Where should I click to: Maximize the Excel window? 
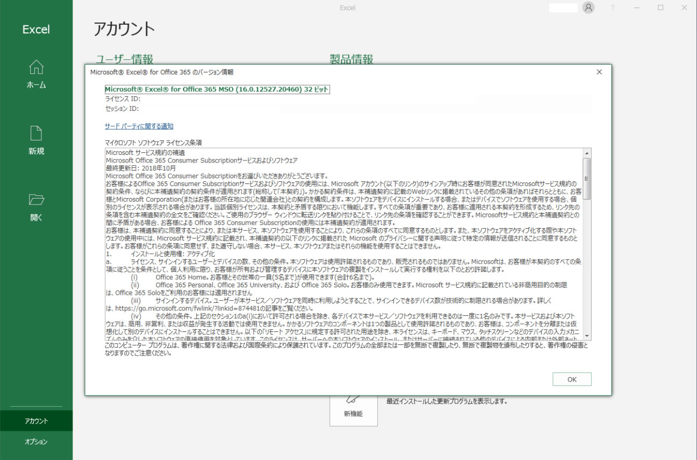(x=660, y=8)
